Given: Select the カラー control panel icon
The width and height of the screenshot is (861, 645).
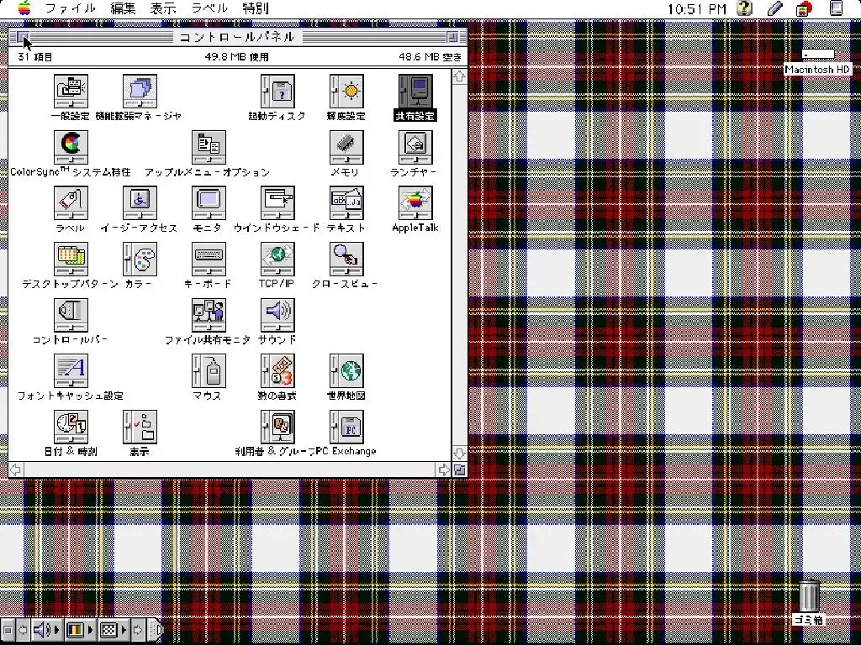Looking at the screenshot, I should 140,260.
